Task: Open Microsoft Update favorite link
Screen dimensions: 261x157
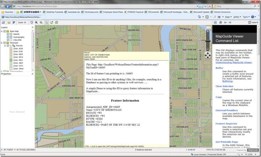Action: coord(200,12)
